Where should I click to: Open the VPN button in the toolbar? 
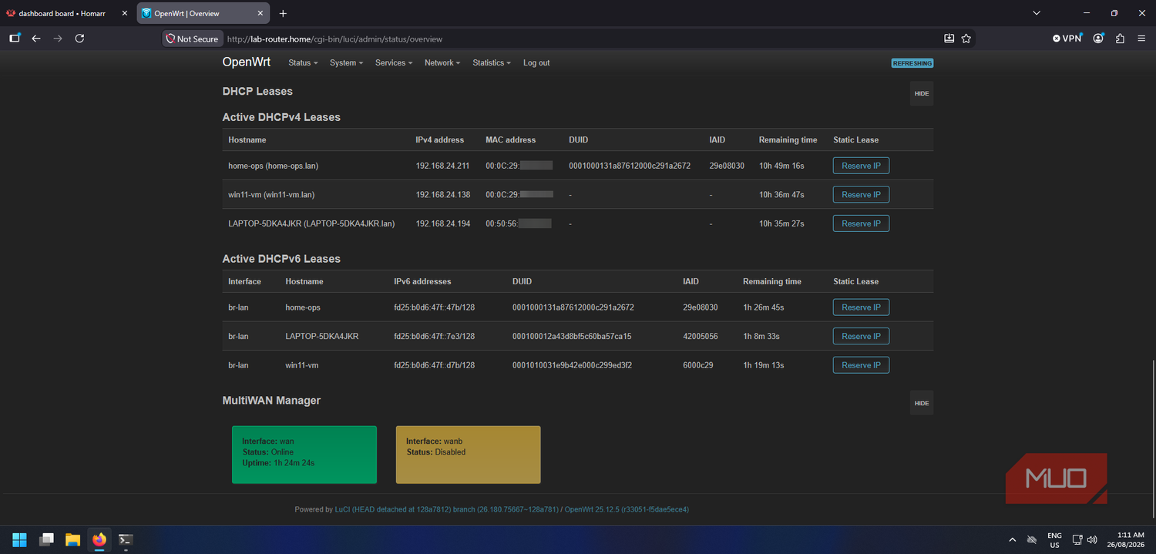[x=1067, y=39]
